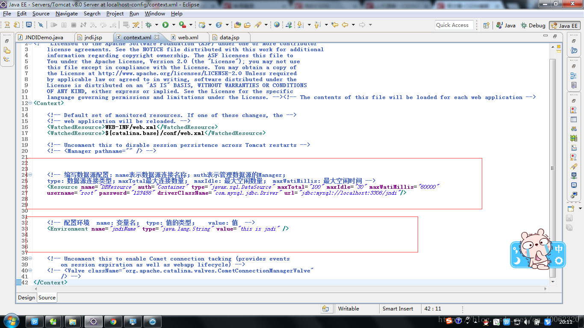Image resolution: width=584 pixels, height=328 pixels.
Task: Click the Open Type folder icon
Action: coord(237,25)
